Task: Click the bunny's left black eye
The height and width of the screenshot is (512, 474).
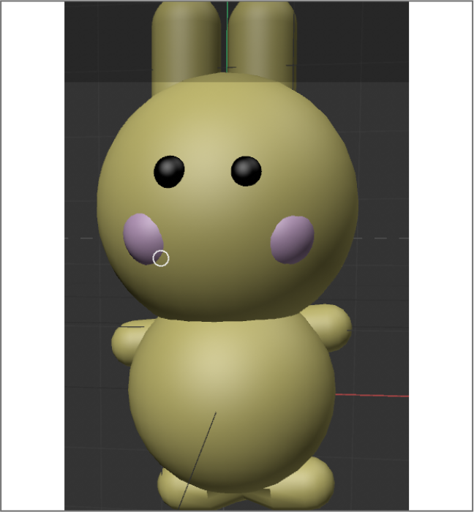Action: pyautogui.click(x=169, y=172)
